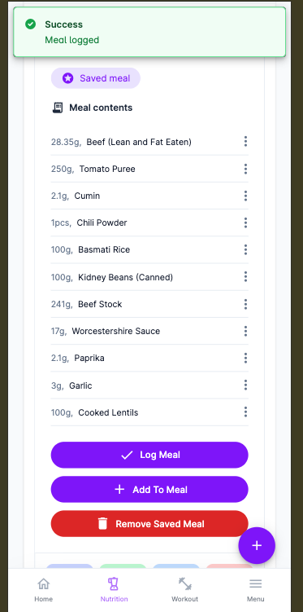Expand options menu for Kidney Beans (Canned)
This screenshot has height=612, width=303.
245,277
